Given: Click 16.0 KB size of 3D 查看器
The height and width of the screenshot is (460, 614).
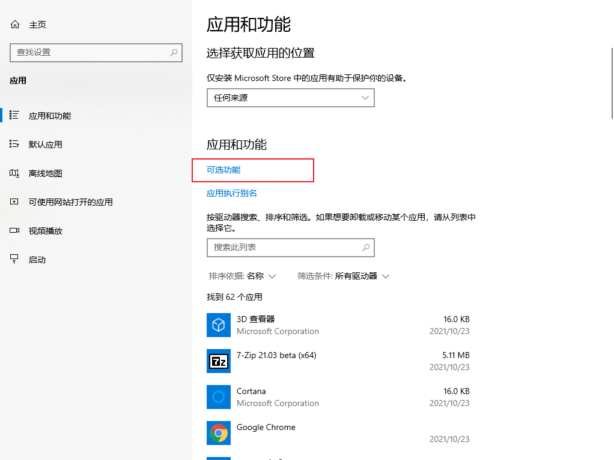Looking at the screenshot, I should [456, 319].
